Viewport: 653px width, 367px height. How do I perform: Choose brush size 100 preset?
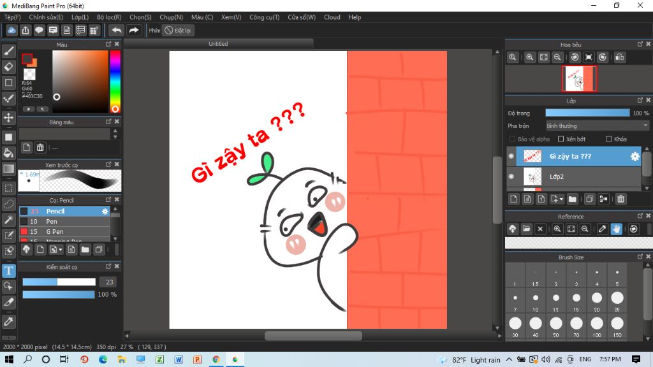(x=596, y=327)
